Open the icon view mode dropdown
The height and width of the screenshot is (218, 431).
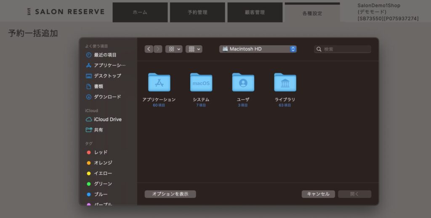tap(174, 49)
